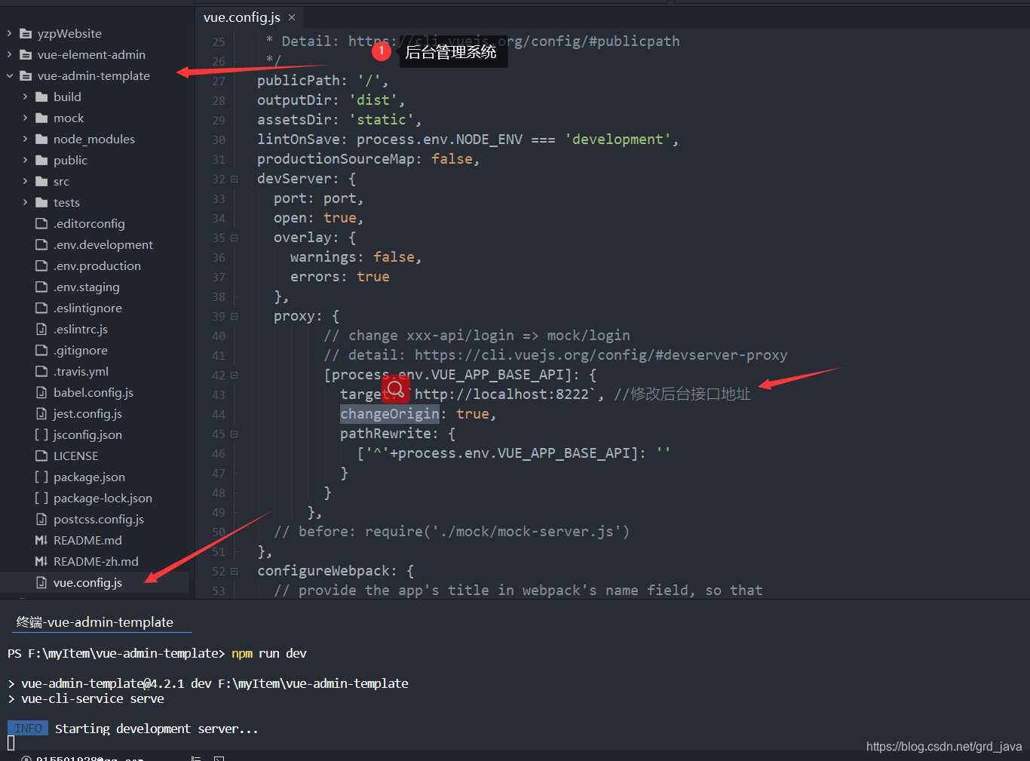Image resolution: width=1030 pixels, height=761 pixels.
Task: Fold the configureWebpack block at line 52
Action: (234, 572)
